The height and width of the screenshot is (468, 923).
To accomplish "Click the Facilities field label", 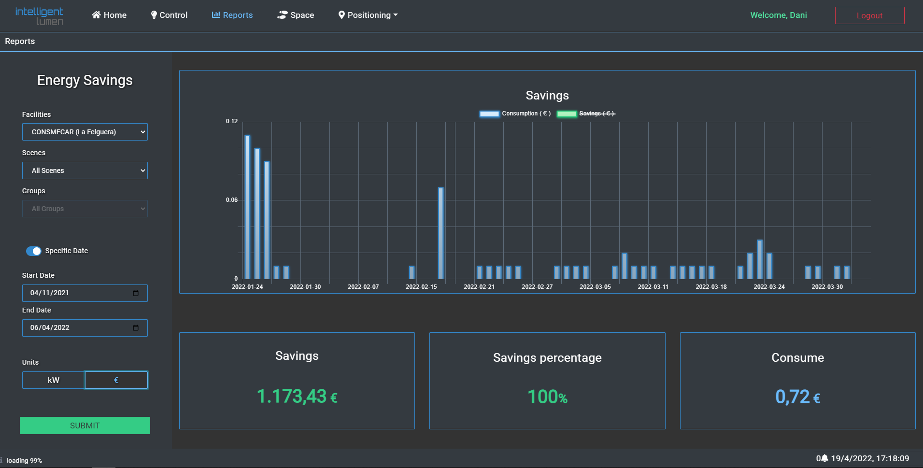I will click(x=36, y=114).
